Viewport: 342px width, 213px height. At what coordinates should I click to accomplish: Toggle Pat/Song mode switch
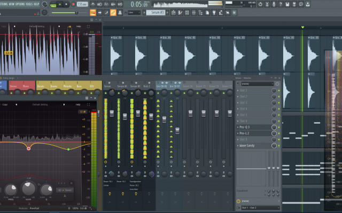pyautogui.click(x=53, y=4)
